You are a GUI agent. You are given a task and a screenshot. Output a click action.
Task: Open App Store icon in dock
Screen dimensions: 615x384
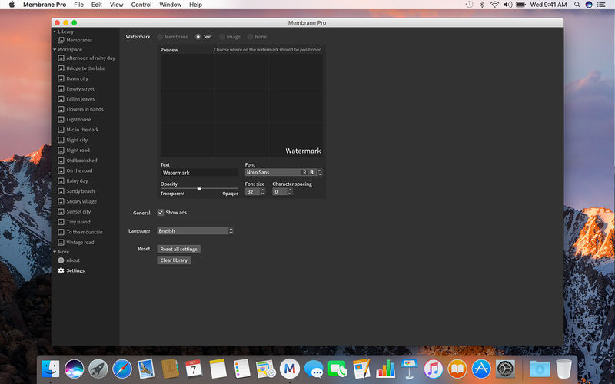coord(481,369)
